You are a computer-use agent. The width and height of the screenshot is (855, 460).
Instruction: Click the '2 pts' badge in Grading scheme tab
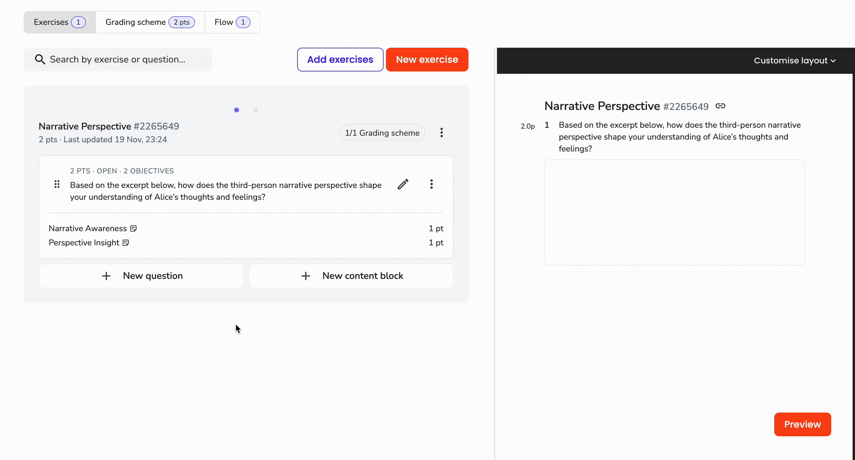point(181,22)
